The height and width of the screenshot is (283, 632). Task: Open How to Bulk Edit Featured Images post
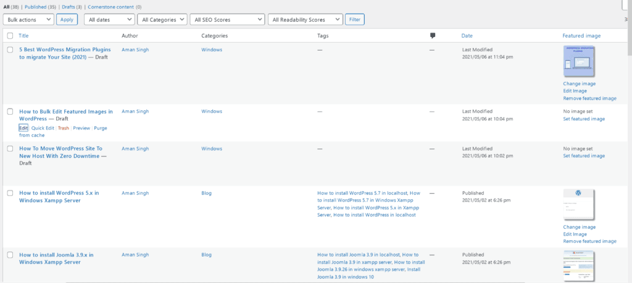65,115
